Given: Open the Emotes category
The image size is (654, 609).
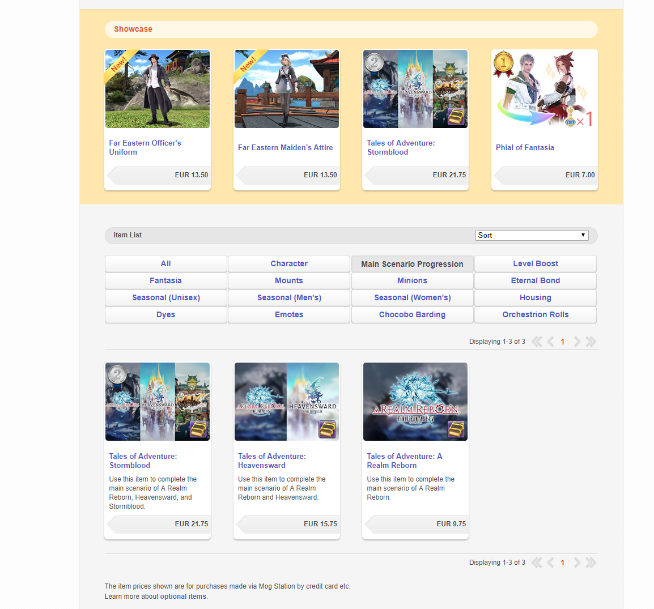Looking at the screenshot, I should [x=289, y=315].
